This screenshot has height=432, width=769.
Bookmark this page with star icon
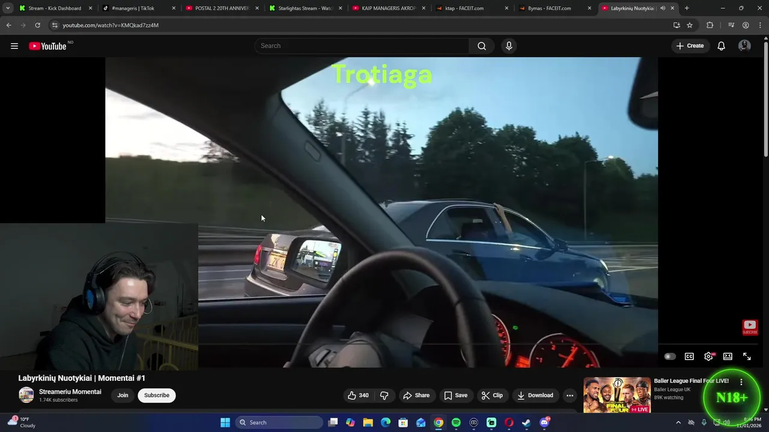690,25
